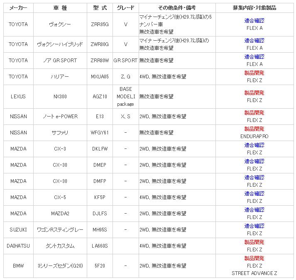Click the ENDURAPRO product text

(x=254, y=136)
